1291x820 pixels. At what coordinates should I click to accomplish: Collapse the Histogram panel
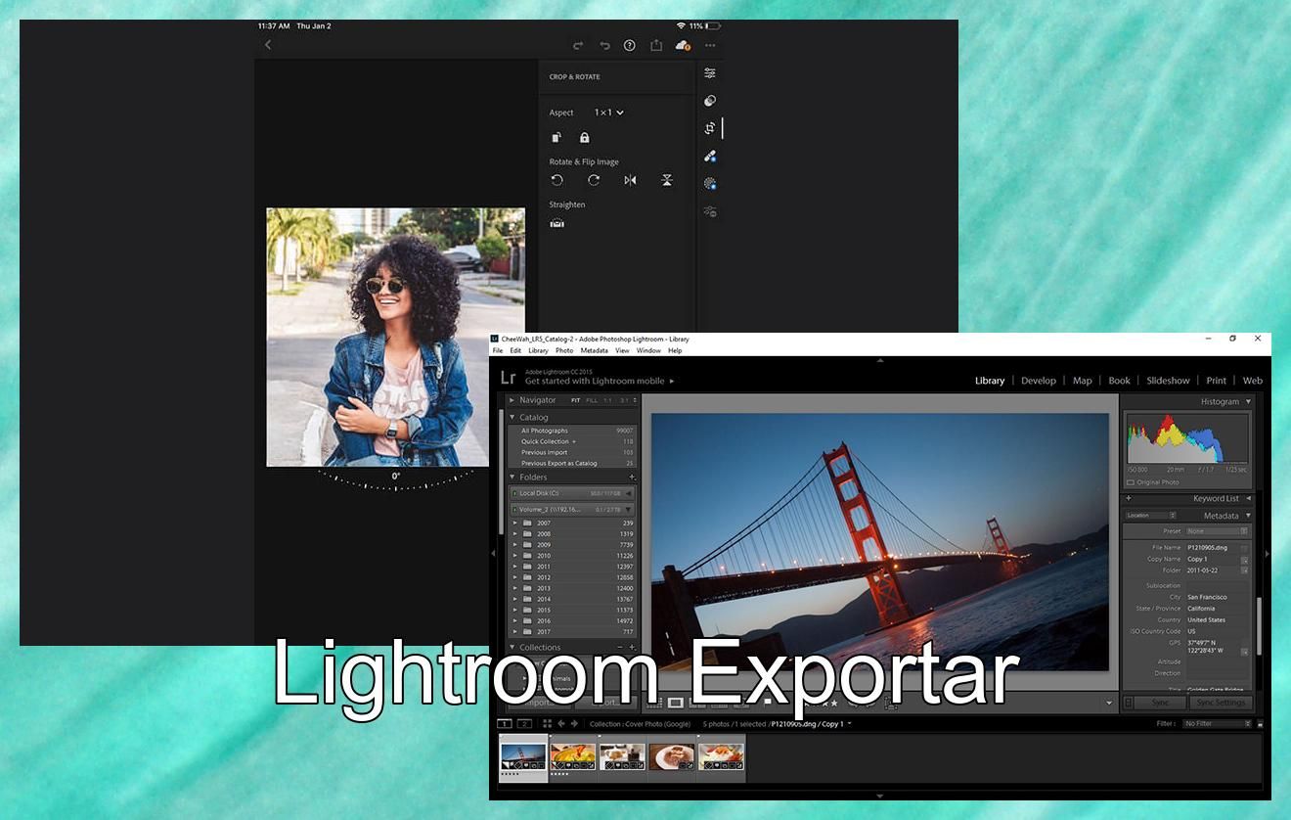[x=1248, y=402]
